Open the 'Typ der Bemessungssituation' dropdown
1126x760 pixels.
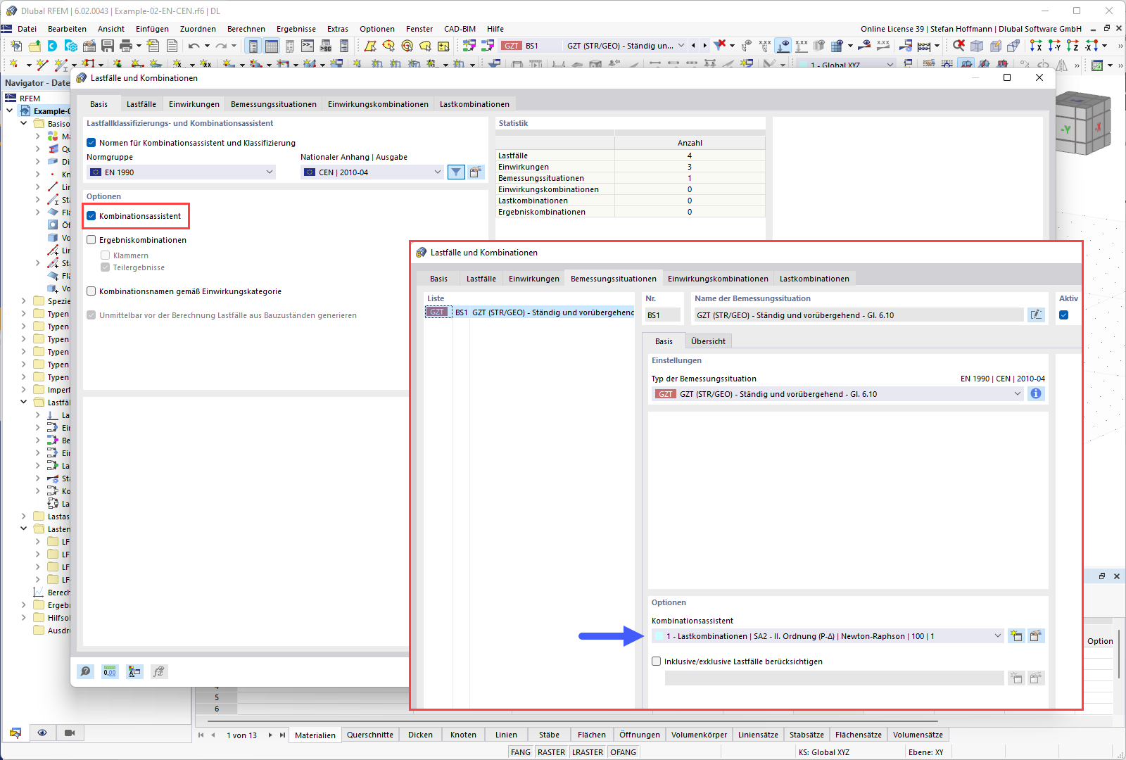point(838,394)
